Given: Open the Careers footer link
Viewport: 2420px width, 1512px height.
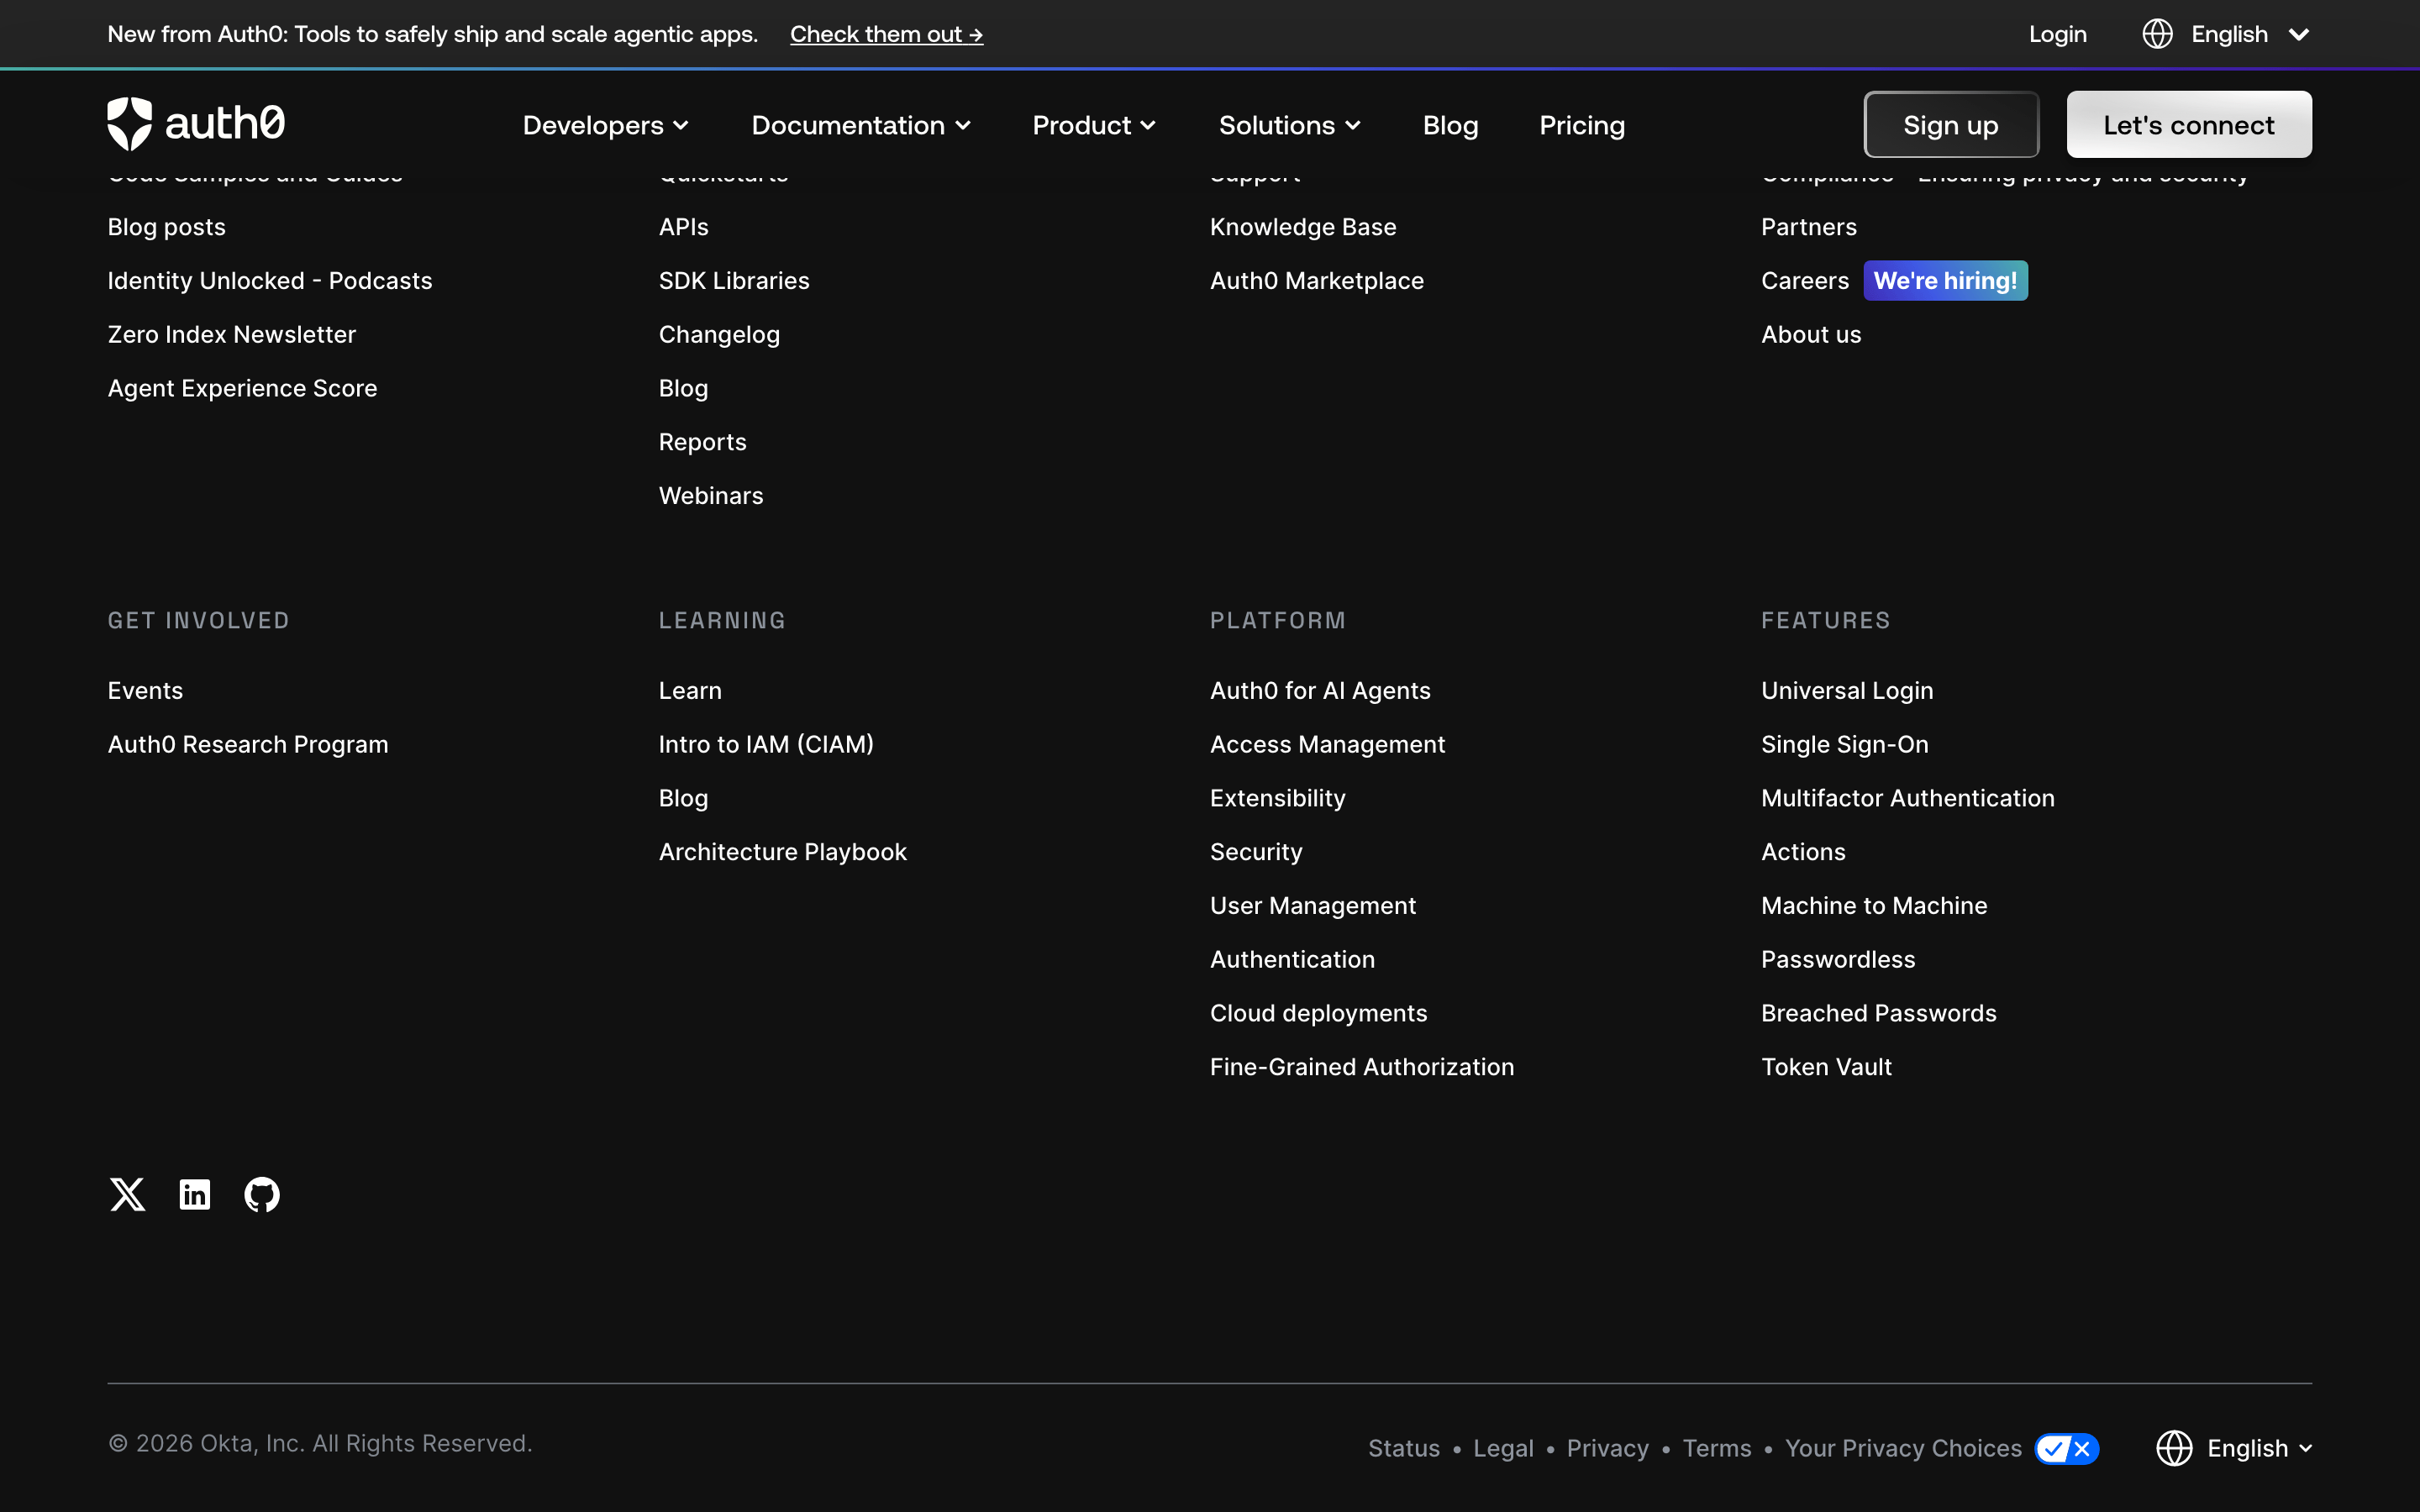Looking at the screenshot, I should coord(1804,280).
